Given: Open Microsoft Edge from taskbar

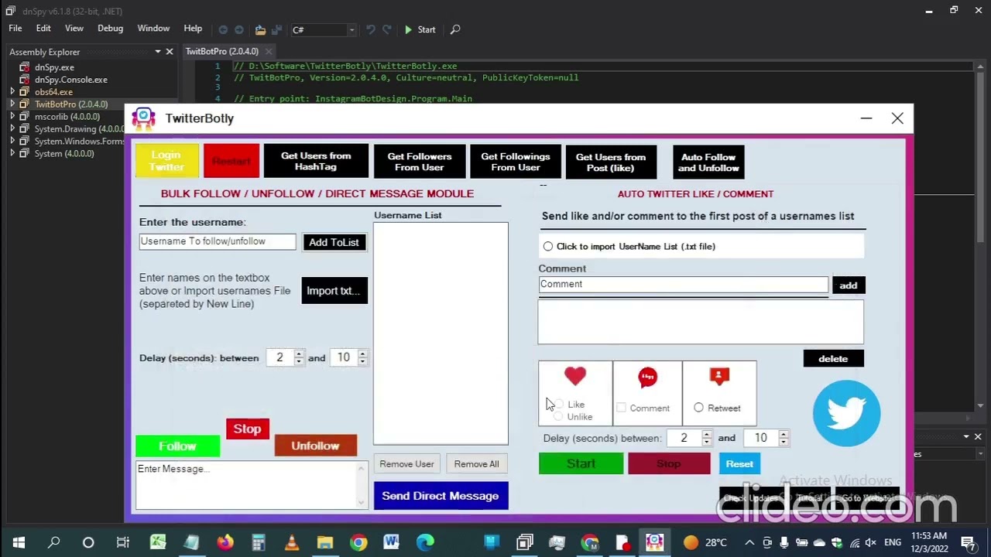Looking at the screenshot, I should (x=425, y=542).
